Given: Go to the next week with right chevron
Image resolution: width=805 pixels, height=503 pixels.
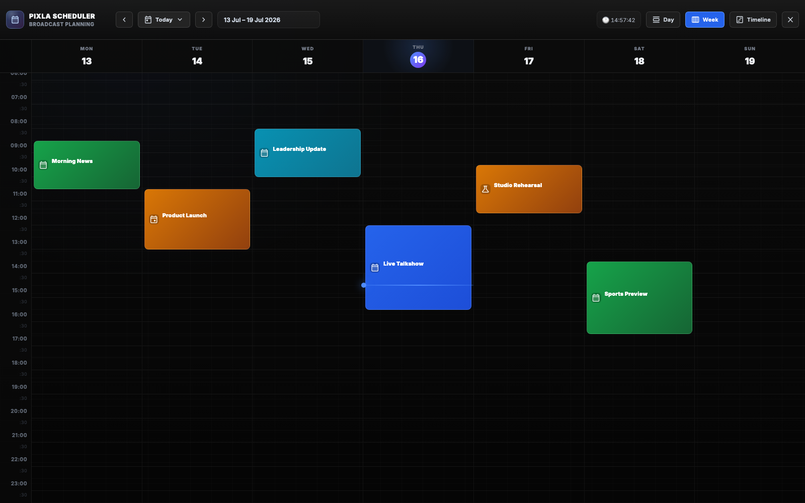Looking at the screenshot, I should click(x=203, y=20).
